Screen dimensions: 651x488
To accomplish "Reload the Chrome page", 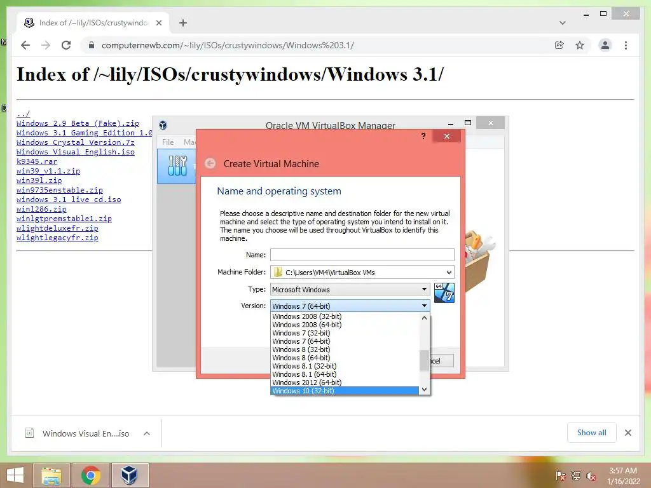I will (66, 45).
